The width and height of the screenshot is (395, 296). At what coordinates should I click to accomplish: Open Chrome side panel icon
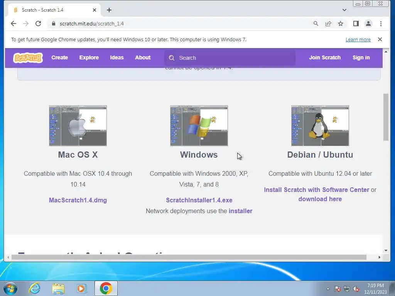coord(356,24)
